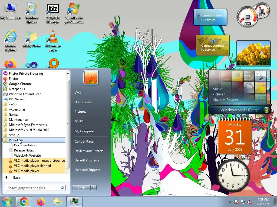Screen dimensions: 277x207
Task: Select VLC media player skinned
Action: pyautogui.click(x=32, y=166)
